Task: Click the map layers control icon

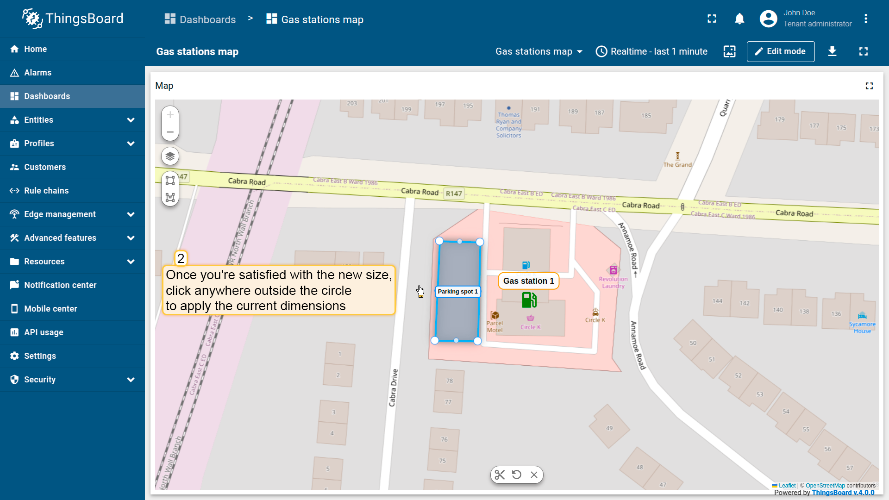Action: pos(170,156)
